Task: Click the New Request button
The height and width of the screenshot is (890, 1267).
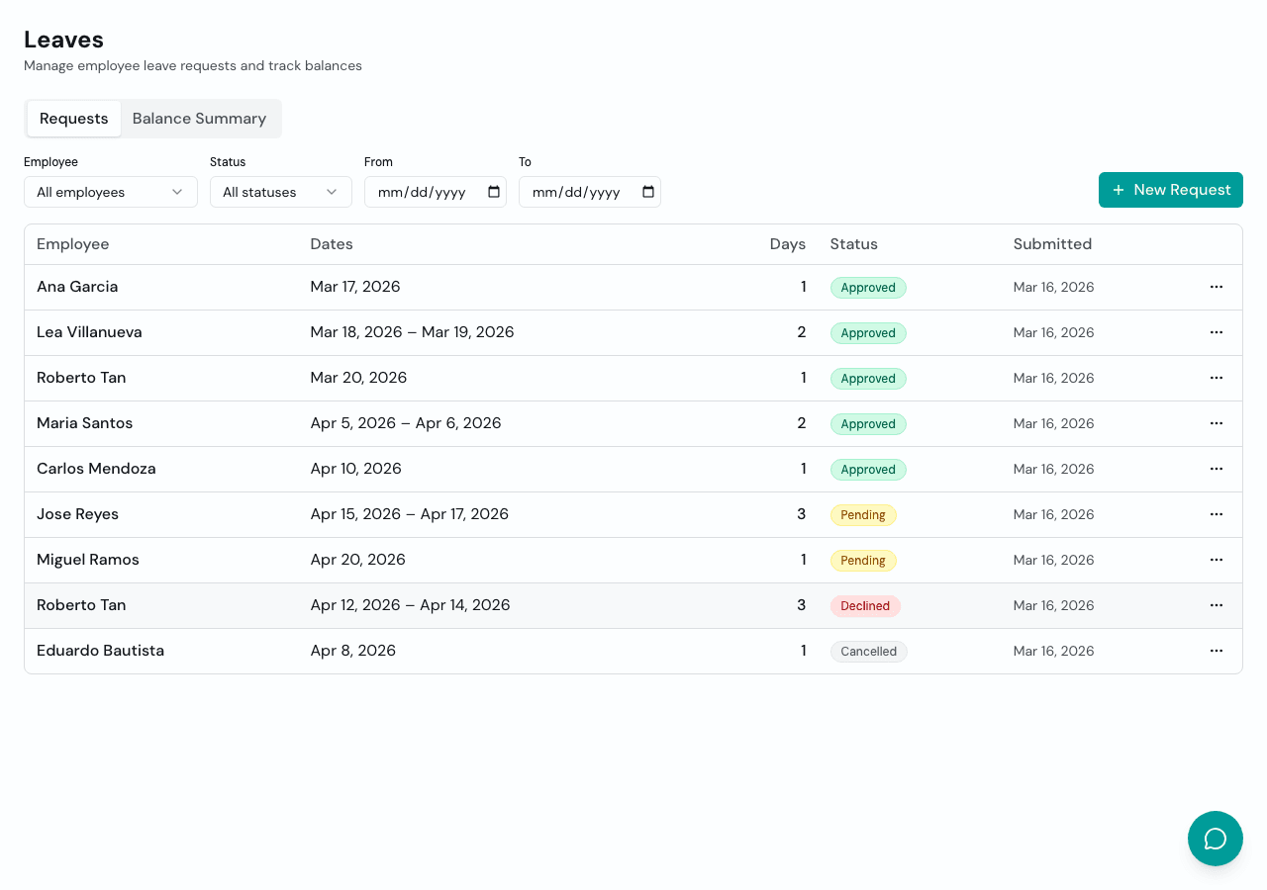Action: (x=1170, y=189)
